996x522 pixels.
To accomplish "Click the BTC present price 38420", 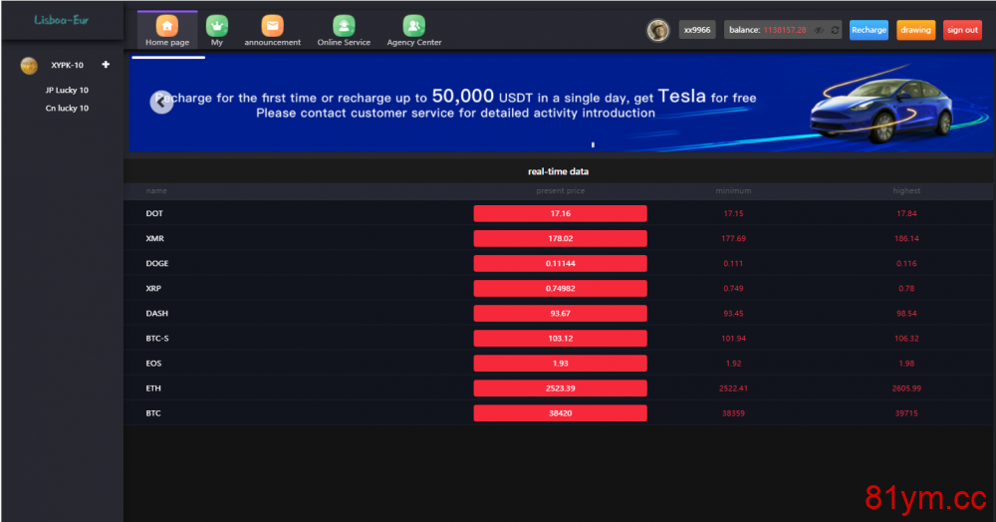I will (560, 412).
